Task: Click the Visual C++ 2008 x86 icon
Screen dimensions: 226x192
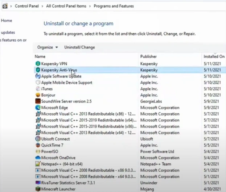Action: tap(38, 170)
